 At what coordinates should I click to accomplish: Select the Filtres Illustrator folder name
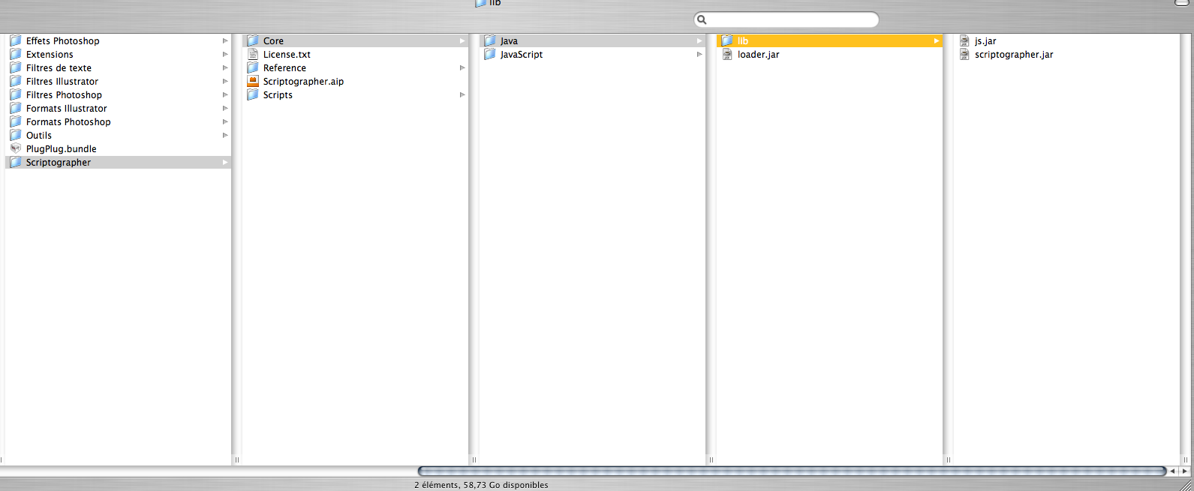tap(62, 81)
